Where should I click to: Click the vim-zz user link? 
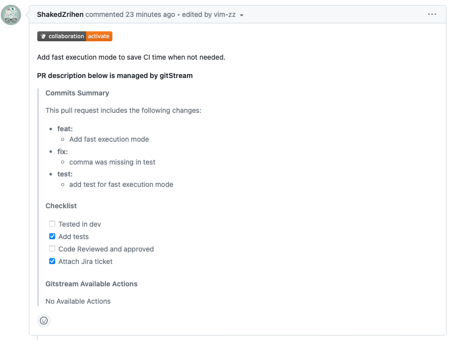point(224,14)
